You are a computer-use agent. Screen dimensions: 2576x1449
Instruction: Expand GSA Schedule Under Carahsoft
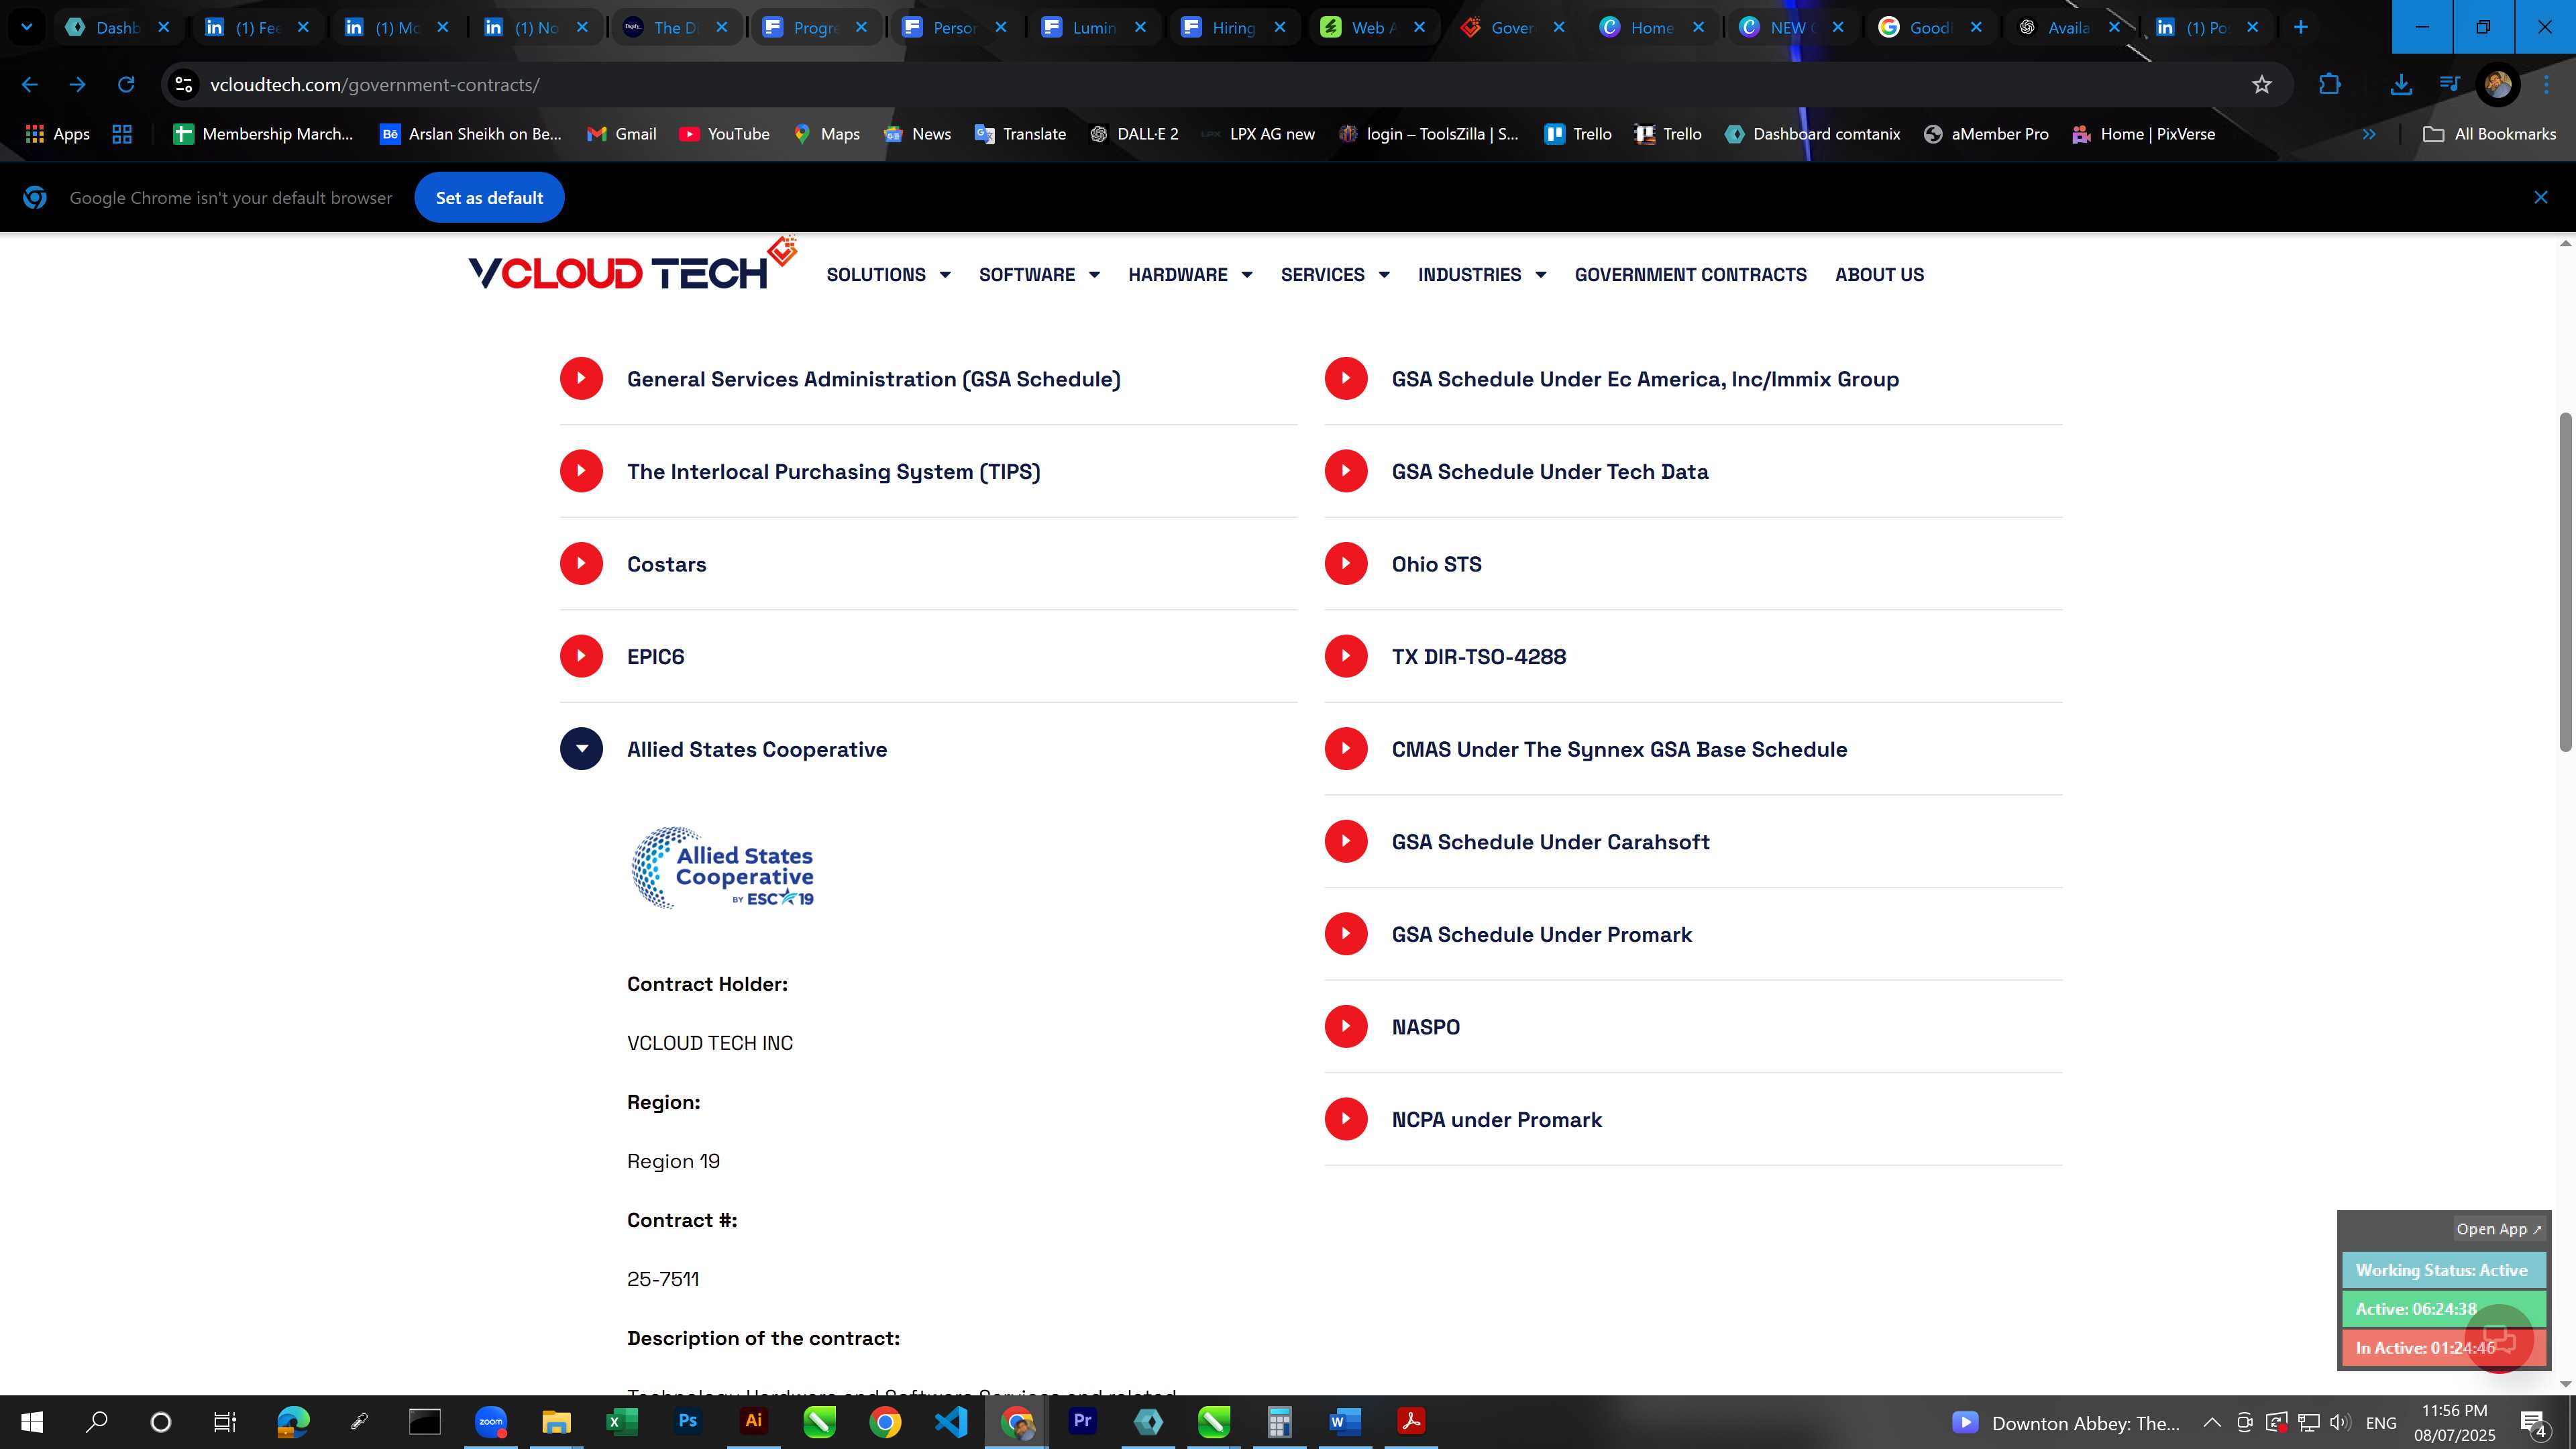pos(1693,842)
